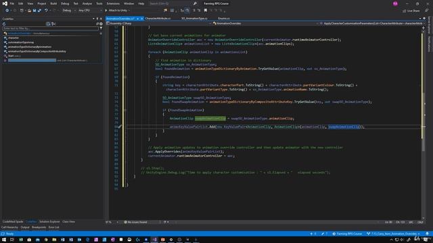The height and width of the screenshot is (243, 433).
Task: Click the Navigate Backward toolbar icon
Action: (7, 11)
